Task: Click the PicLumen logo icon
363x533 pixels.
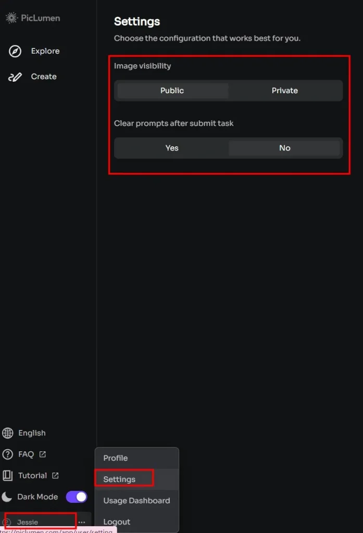Action: (11, 17)
